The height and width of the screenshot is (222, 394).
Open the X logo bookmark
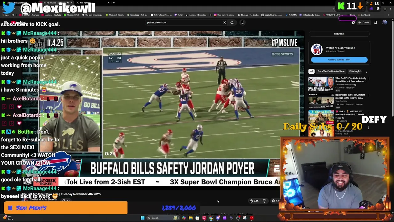point(210,15)
